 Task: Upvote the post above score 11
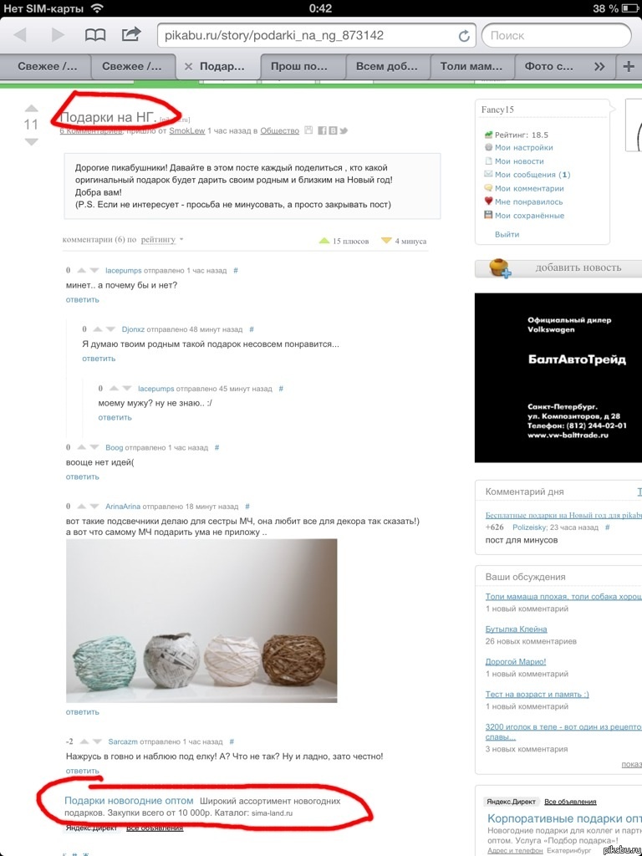click(x=32, y=108)
